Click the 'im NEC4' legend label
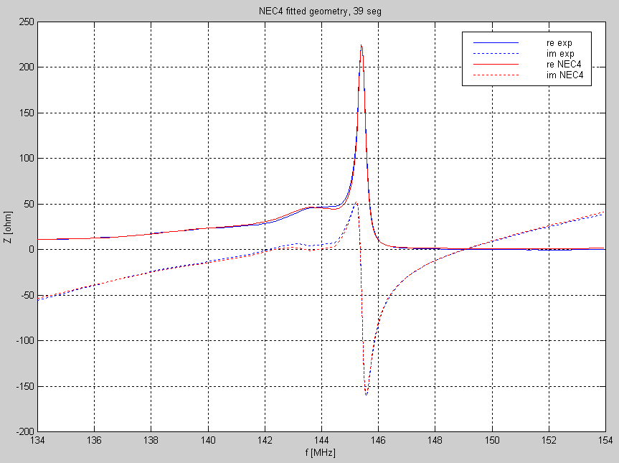Screen dimensions: 619x463 pyautogui.click(x=565, y=75)
